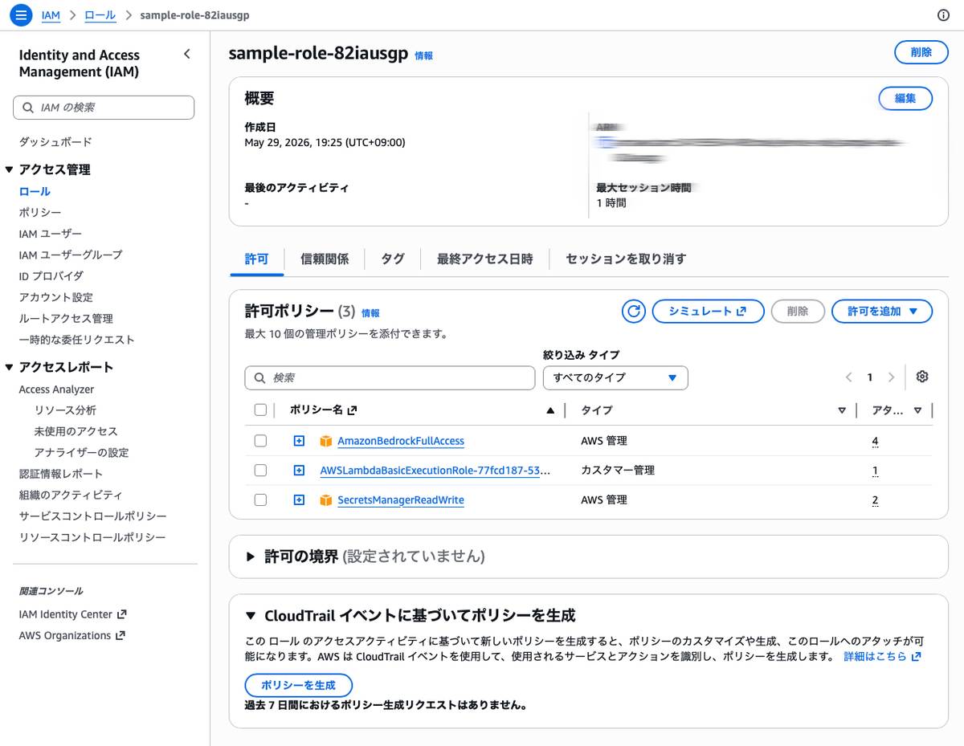Open アカウント設定 in the sidebar
The width and height of the screenshot is (964, 746).
pos(56,297)
